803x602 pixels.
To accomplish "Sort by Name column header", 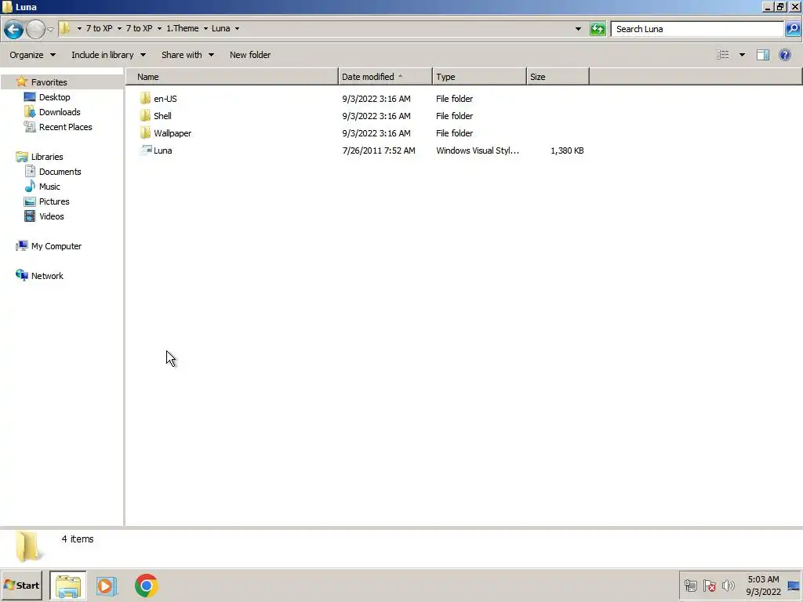I will [x=231, y=77].
